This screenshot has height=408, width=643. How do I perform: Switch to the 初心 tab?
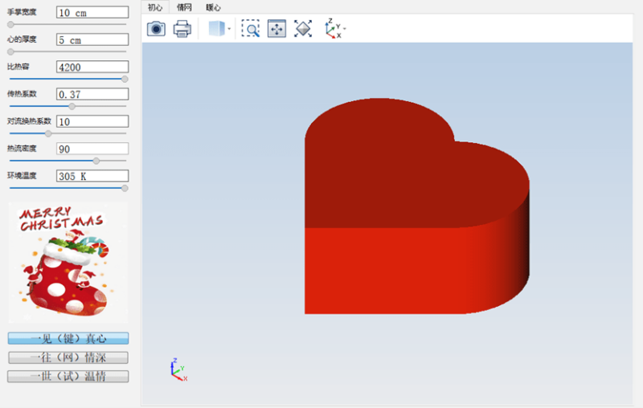pos(155,7)
